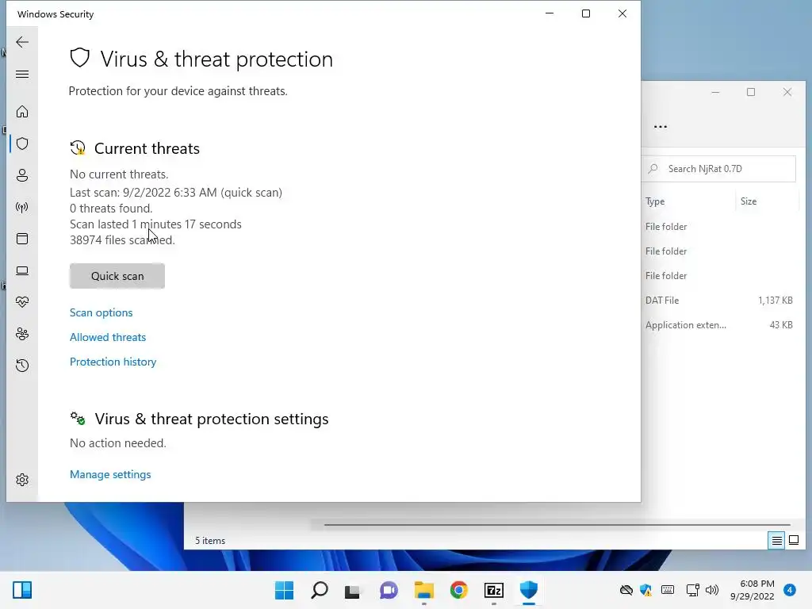Open Allowed threats link

108,337
